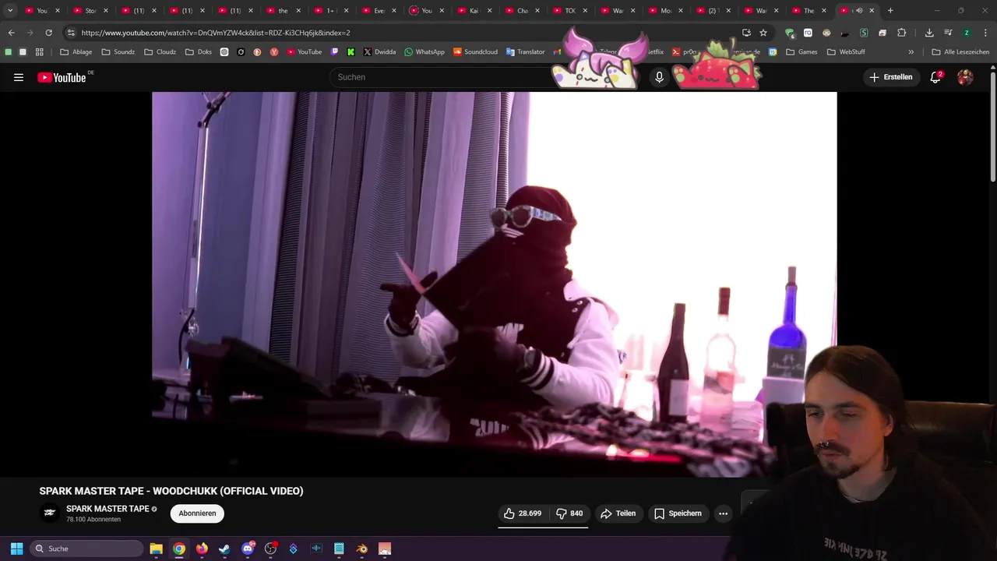The image size is (997, 561).
Task: Open the Soundz bookmarks folder
Action: point(118,52)
